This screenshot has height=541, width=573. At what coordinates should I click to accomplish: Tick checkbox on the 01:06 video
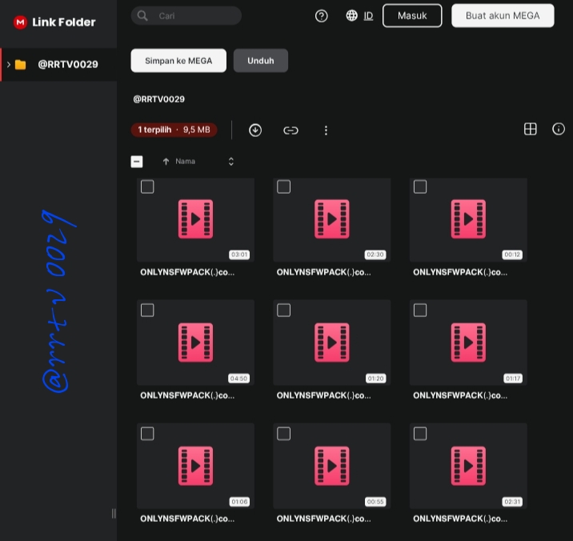pyautogui.click(x=147, y=434)
